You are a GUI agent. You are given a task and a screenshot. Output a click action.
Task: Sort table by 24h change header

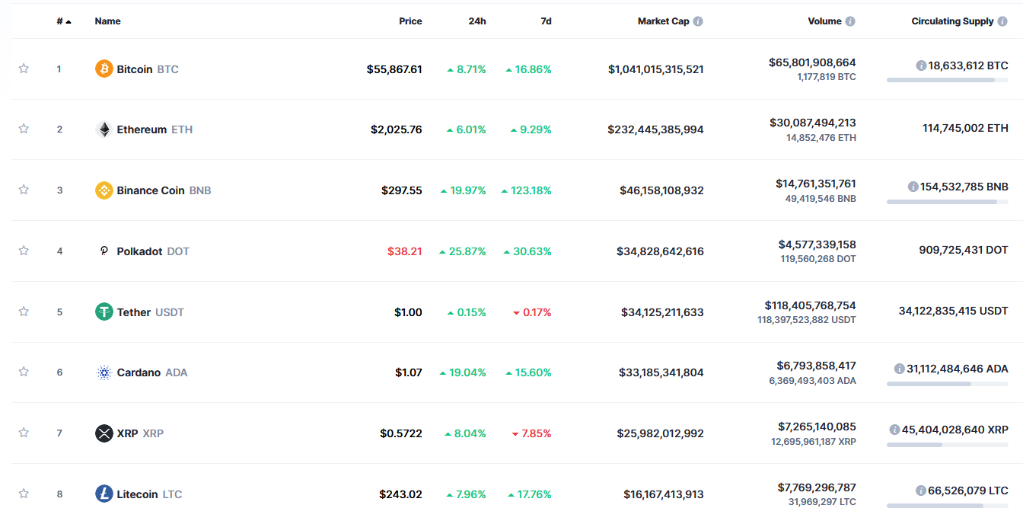(476, 21)
